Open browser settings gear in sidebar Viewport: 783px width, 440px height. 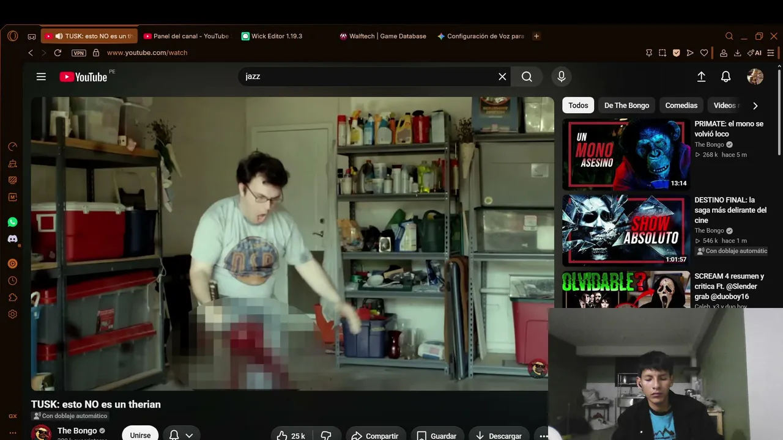pyautogui.click(x=12, y=314)
